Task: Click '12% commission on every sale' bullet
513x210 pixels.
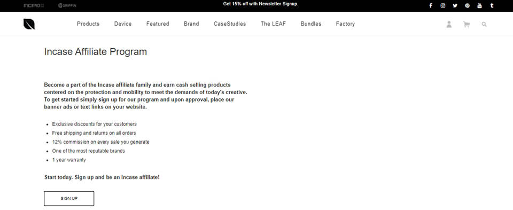Action: point(101,142)
